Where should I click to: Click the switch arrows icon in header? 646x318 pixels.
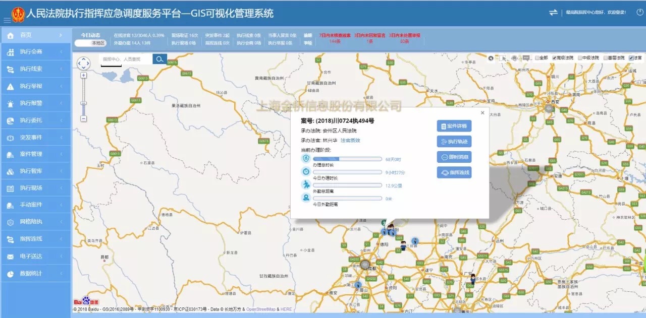click(x=553, y=12)
